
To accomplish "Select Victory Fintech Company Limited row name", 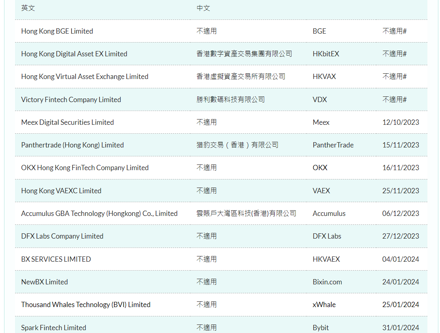I will click(x=71, y=99).
